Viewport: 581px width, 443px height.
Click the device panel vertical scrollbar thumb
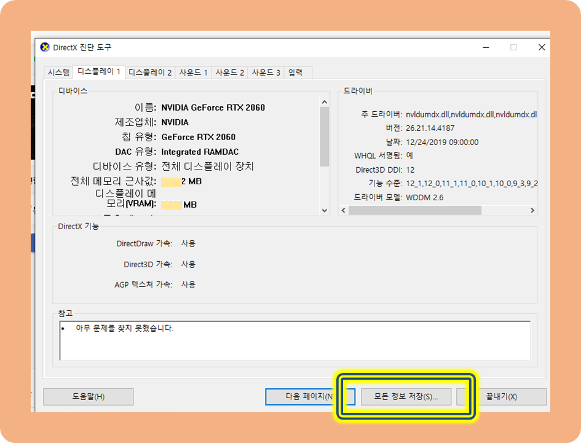point(325,136)
